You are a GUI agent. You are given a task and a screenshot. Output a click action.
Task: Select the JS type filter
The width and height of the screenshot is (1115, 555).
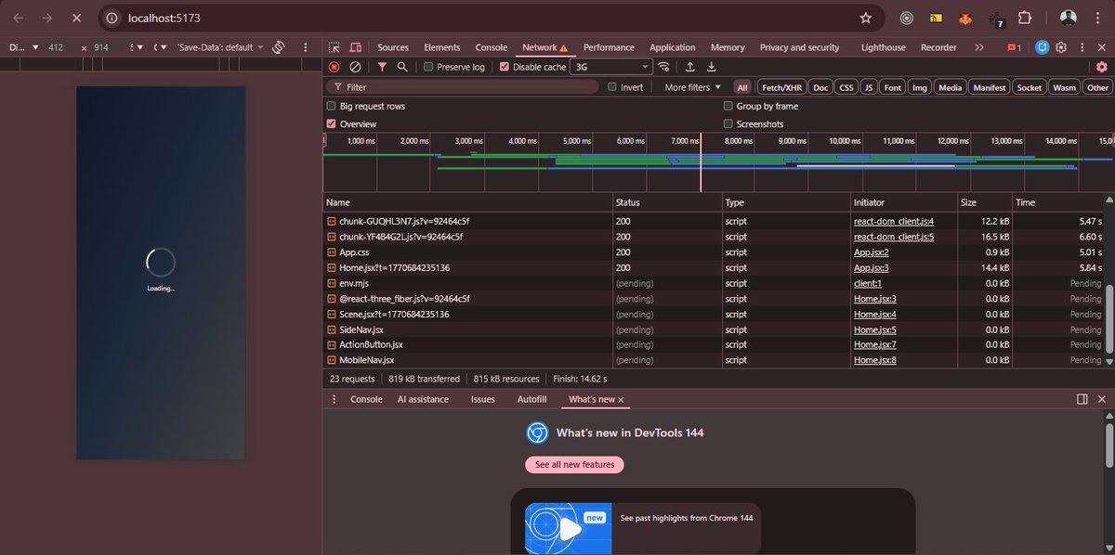point(868,87)
